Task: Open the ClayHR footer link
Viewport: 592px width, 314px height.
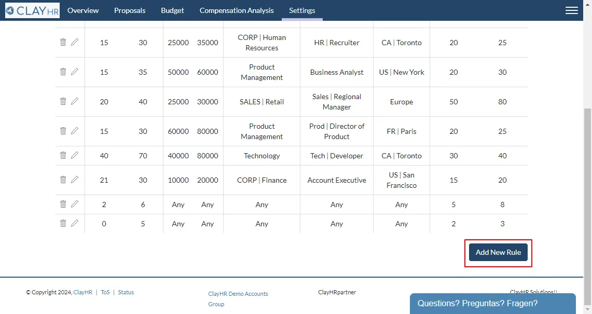Action: (x=82, y=292)
